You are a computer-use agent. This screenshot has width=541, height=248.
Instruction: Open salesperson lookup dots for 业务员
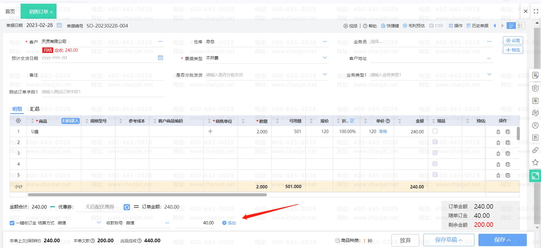click(x=489, y=41)
